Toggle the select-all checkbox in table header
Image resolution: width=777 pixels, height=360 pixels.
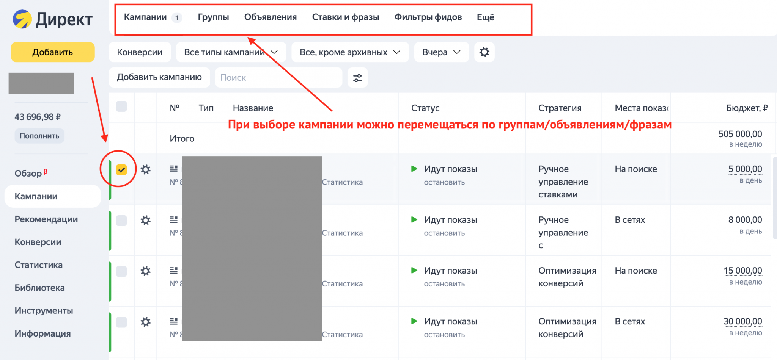[121, 106]
